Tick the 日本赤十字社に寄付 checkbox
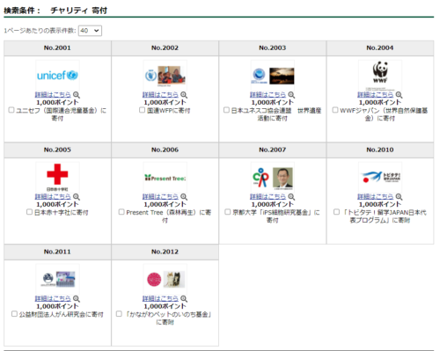 coord(29,212)
